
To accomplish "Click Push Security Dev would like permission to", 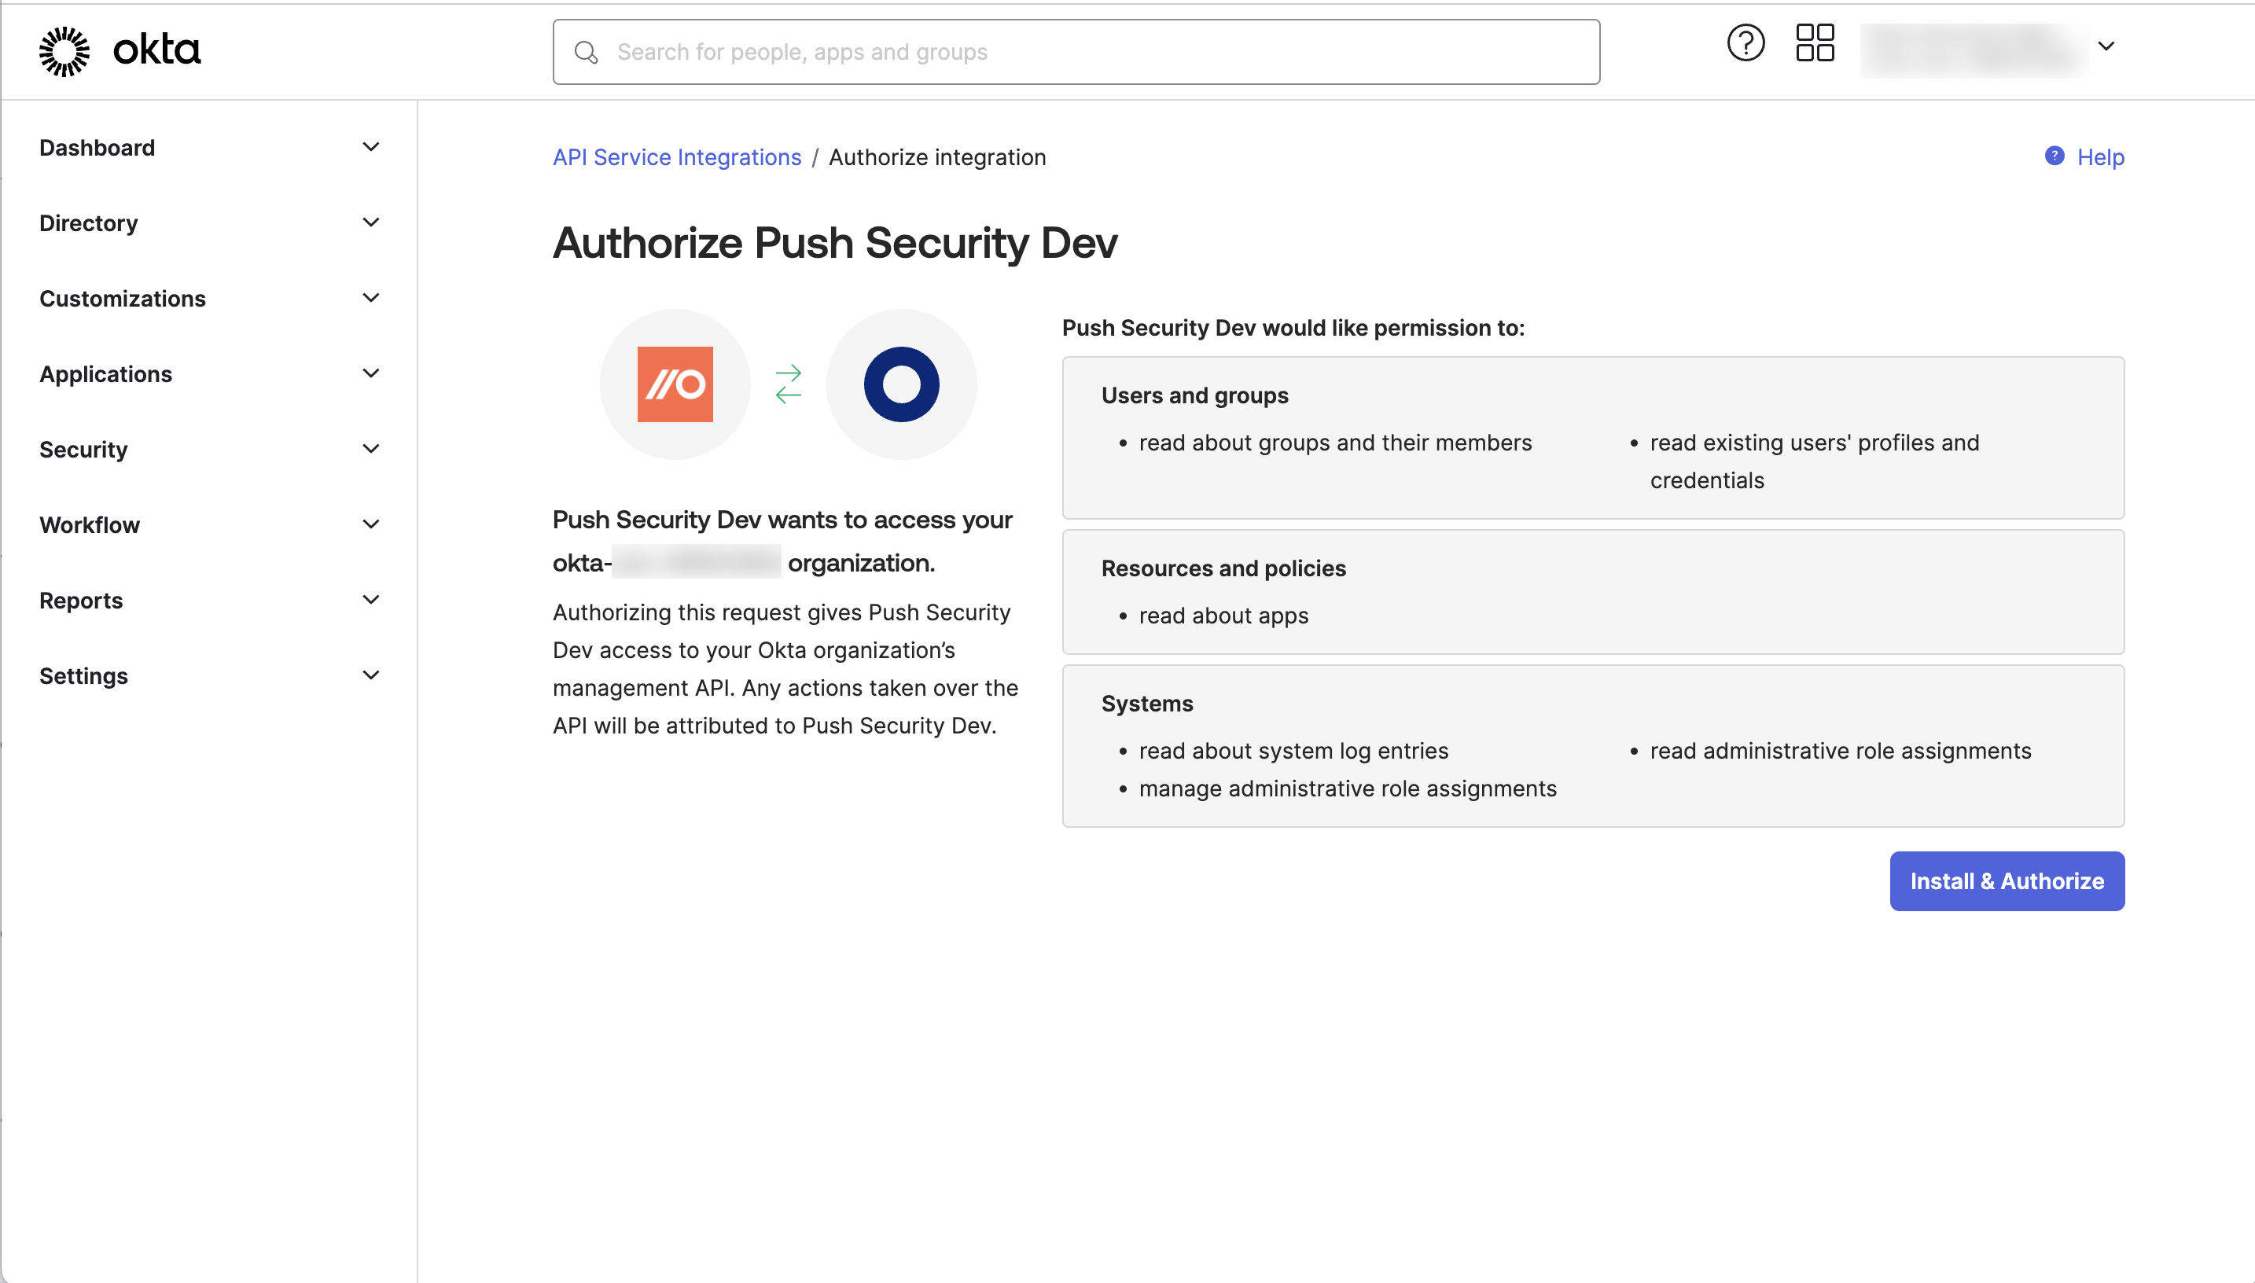I will tap(1293, 328).
